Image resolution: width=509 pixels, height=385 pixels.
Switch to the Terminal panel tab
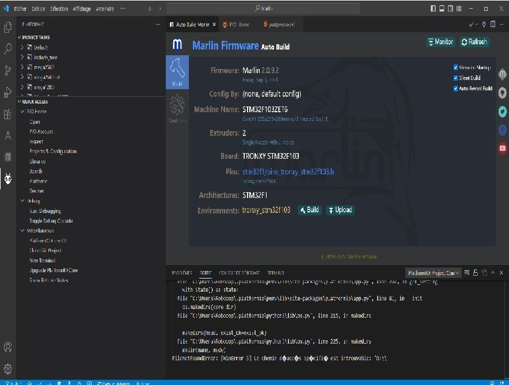coord(276,273)
